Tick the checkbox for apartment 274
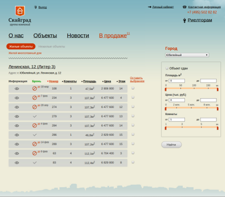The height and width of the screenshot is (197, 225). pyautogui.click(x=133, y=106)
